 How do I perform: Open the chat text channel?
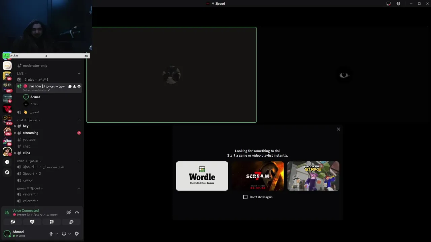[49, 146]
